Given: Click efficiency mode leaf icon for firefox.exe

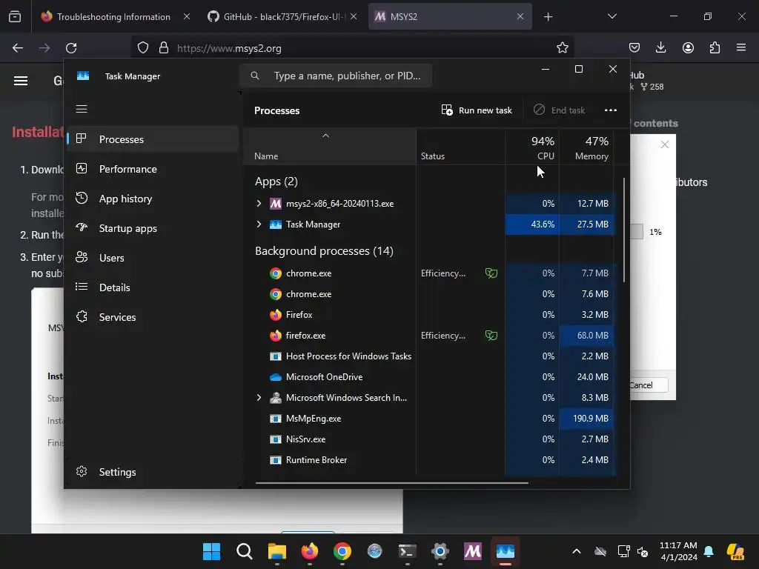Looking at the screenshot, I should [x=491, y=336].
